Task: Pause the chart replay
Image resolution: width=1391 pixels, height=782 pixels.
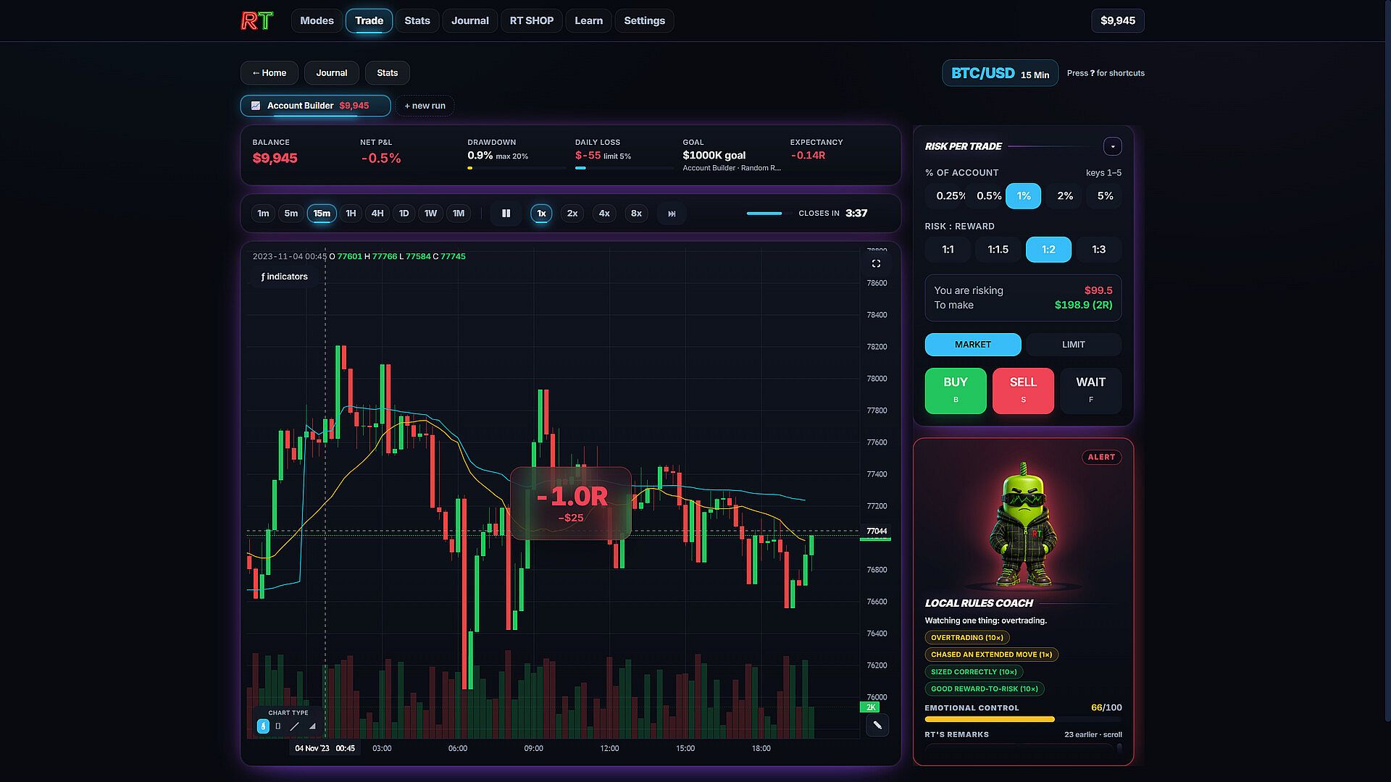Action: (x=506, y=214)
